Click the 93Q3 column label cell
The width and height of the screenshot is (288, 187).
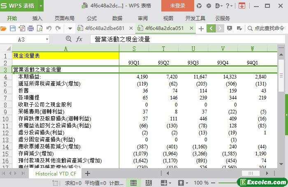point(193,63)
